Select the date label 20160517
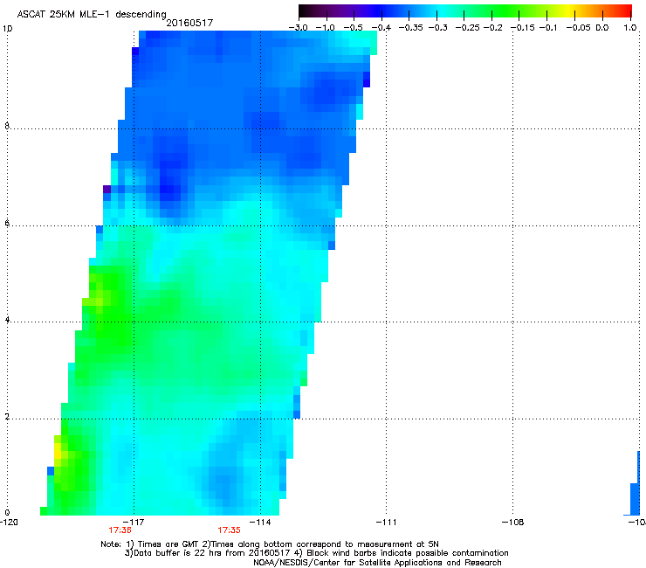646x568 pixels. click(189, 23)
